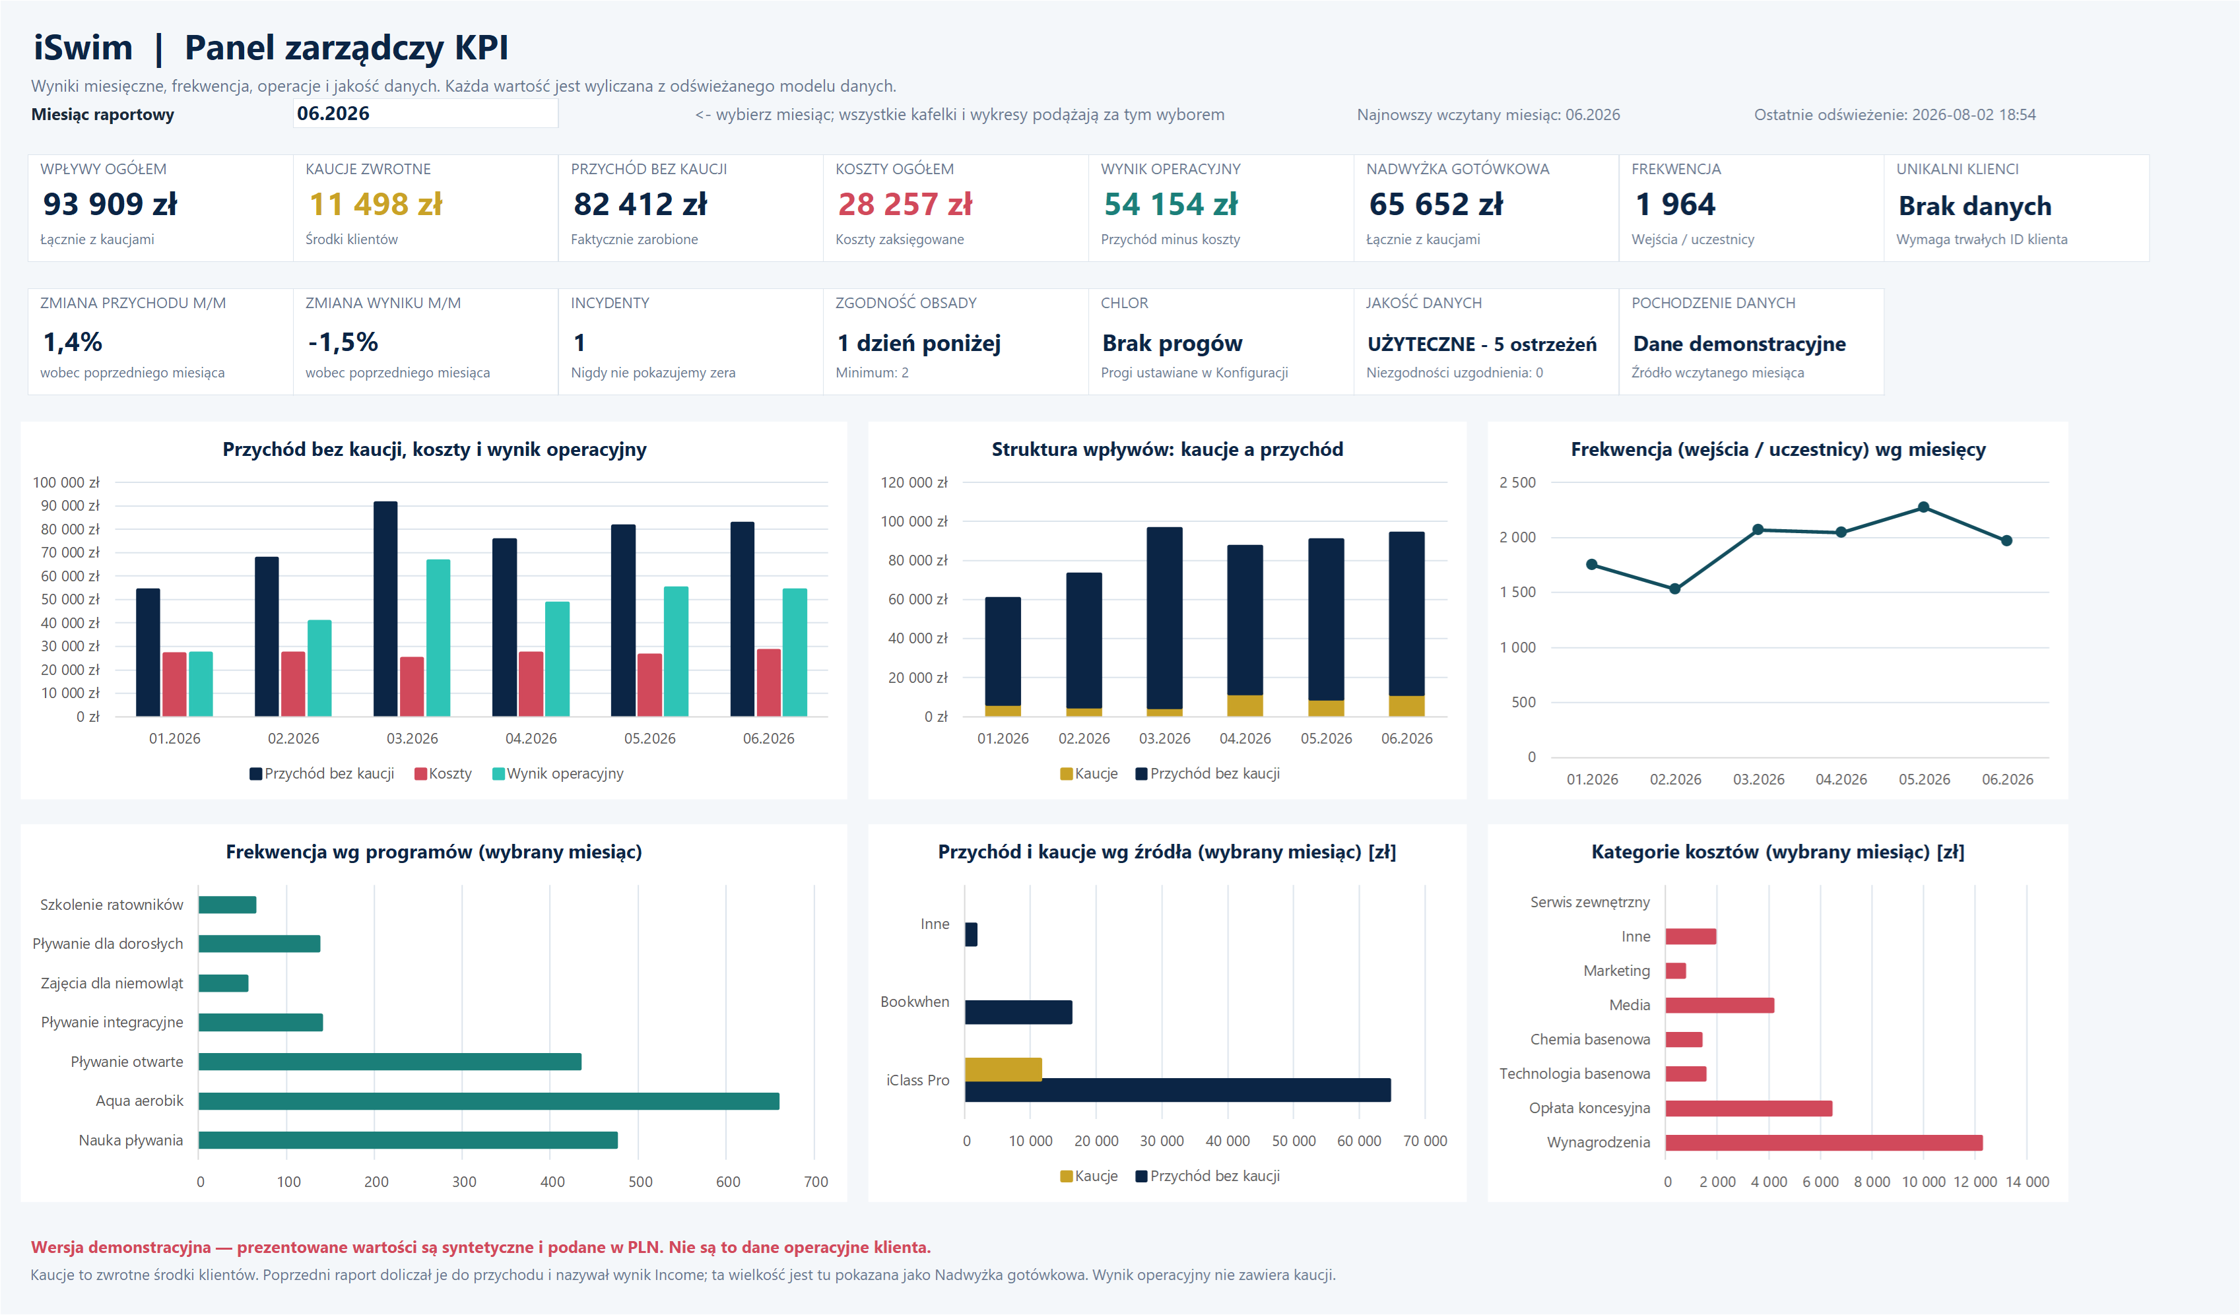Click the navy 03.2026 revenue bar in the first chart

(x=386, y=610)
